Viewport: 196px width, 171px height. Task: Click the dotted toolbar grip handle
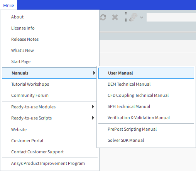126,17
